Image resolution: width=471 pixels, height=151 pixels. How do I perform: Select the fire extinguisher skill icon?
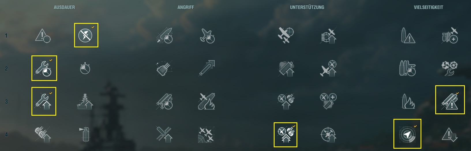[x=85, y=134]
